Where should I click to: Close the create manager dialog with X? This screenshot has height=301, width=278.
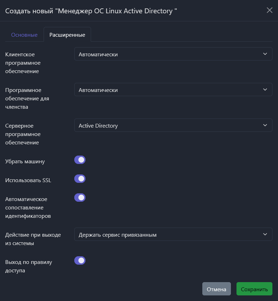point(269,10)
